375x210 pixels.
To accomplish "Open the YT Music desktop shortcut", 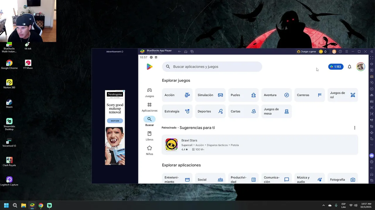I will [x=28, y=65].
